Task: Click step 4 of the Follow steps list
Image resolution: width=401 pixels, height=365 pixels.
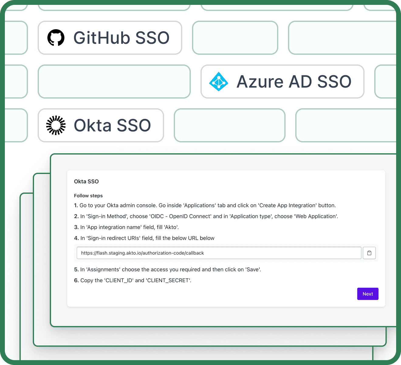Action: click(144, 238)
